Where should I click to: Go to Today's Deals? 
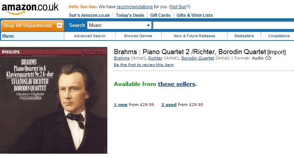[130, 15]
